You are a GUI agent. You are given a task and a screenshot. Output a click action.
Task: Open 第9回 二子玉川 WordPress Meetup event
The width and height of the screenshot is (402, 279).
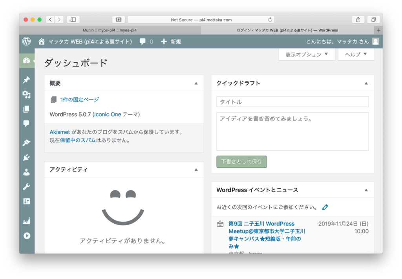[267, 235]
